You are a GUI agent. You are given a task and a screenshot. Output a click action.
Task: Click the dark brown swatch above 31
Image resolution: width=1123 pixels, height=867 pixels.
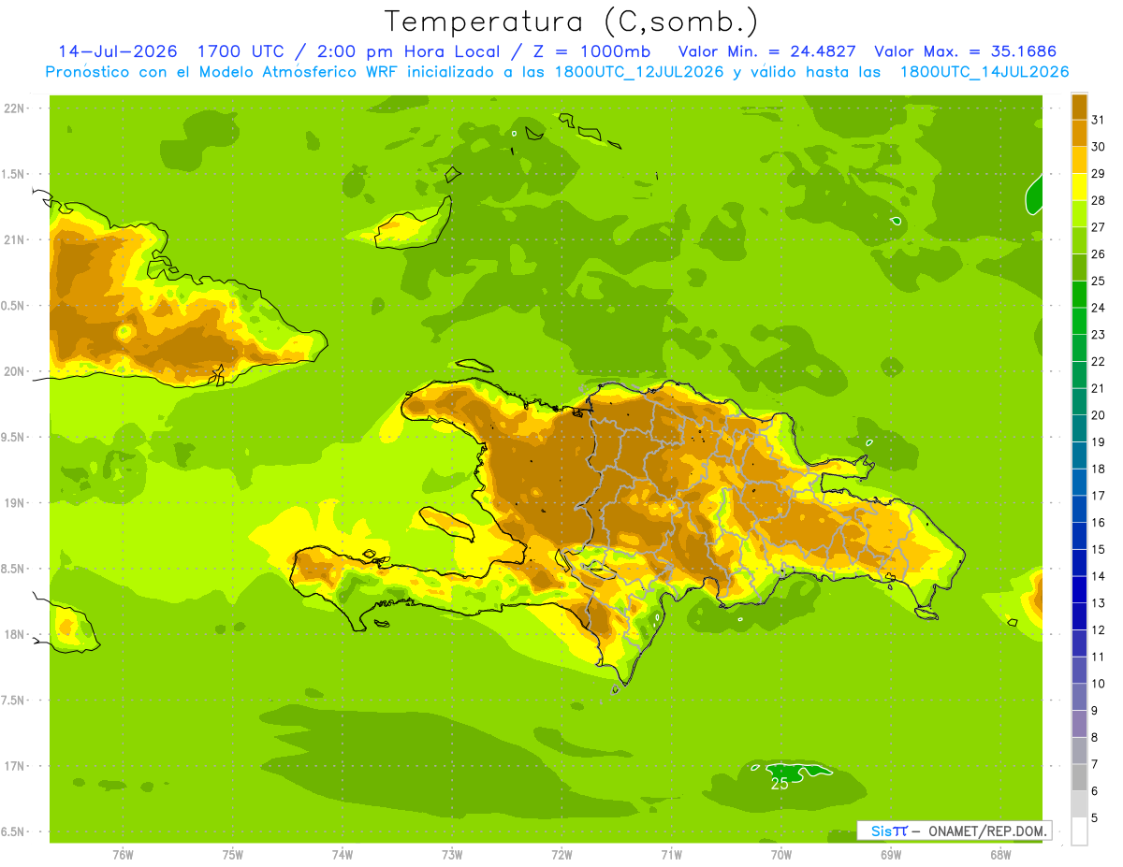pos(1080,106)
